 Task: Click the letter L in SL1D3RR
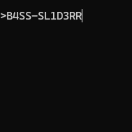tap(47, 16)
